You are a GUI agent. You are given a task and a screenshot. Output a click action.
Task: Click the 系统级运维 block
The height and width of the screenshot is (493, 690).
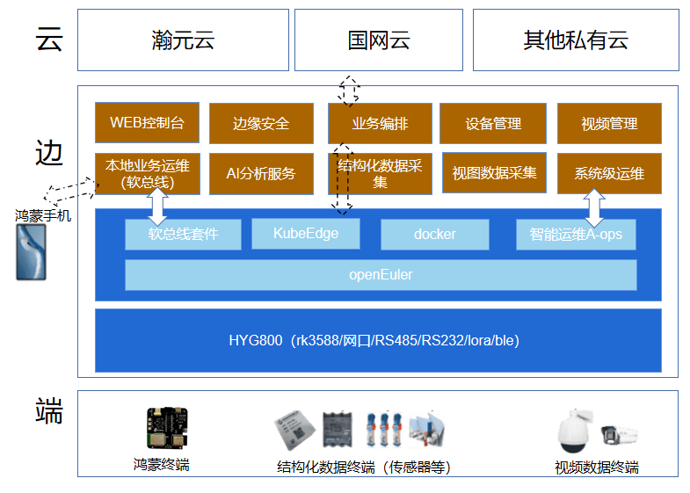(x=609, y=173)
